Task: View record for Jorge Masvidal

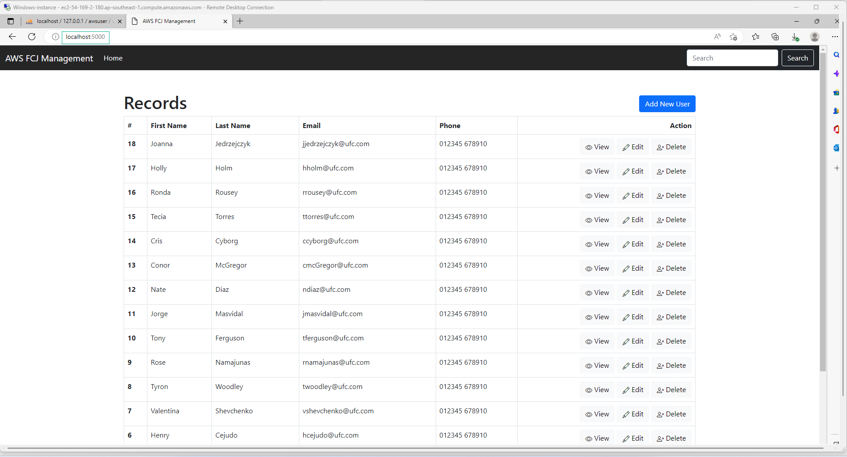Action: (x=597, y=317)
